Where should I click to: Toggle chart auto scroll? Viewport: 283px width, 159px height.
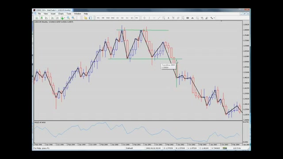click(x=52, y=18)
